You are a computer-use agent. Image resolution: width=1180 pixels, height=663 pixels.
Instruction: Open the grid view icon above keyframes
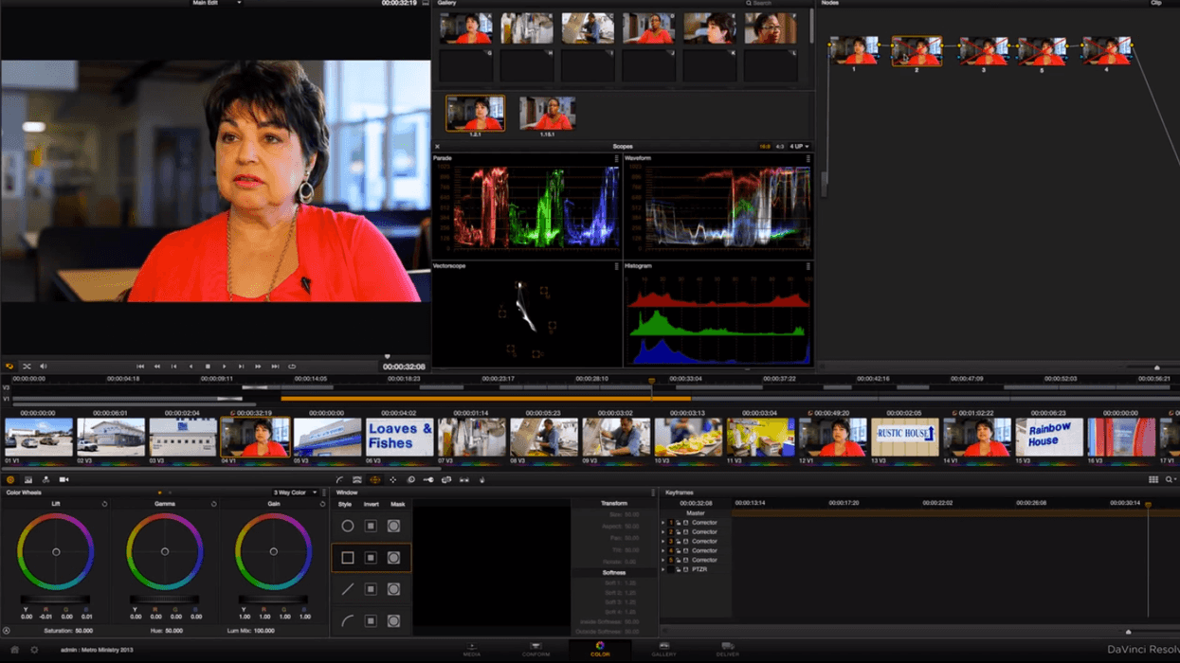point(1153,480)
